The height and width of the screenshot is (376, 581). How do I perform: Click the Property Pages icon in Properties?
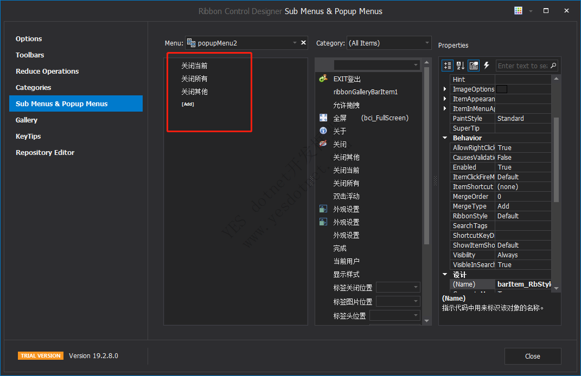474,66
